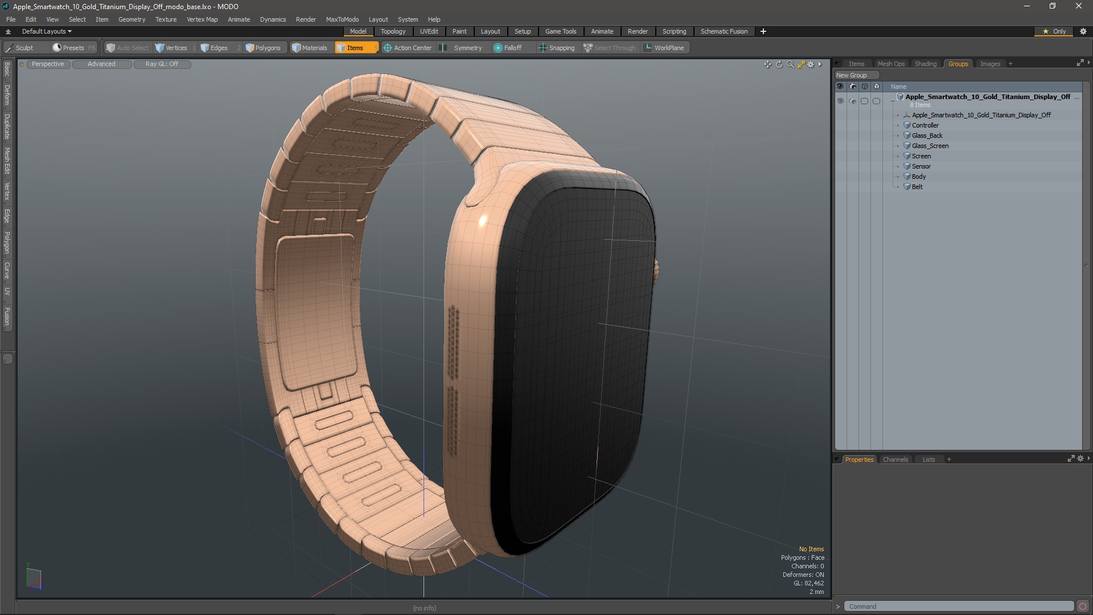This screenshot has height=615, width=1093.
Task: Toggle Symmetry on or off
Action: 462,48
